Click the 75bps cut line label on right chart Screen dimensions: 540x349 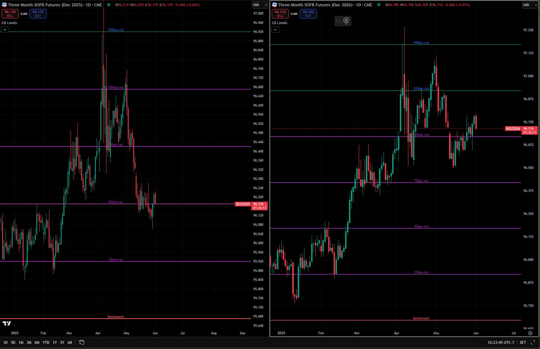click(x=421, y=181)
